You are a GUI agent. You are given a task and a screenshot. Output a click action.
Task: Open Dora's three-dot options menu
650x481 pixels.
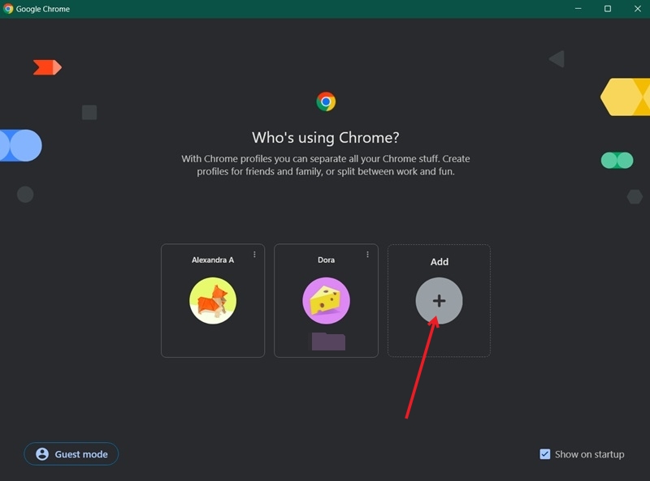pyautogui.click(x=366, y=253)
